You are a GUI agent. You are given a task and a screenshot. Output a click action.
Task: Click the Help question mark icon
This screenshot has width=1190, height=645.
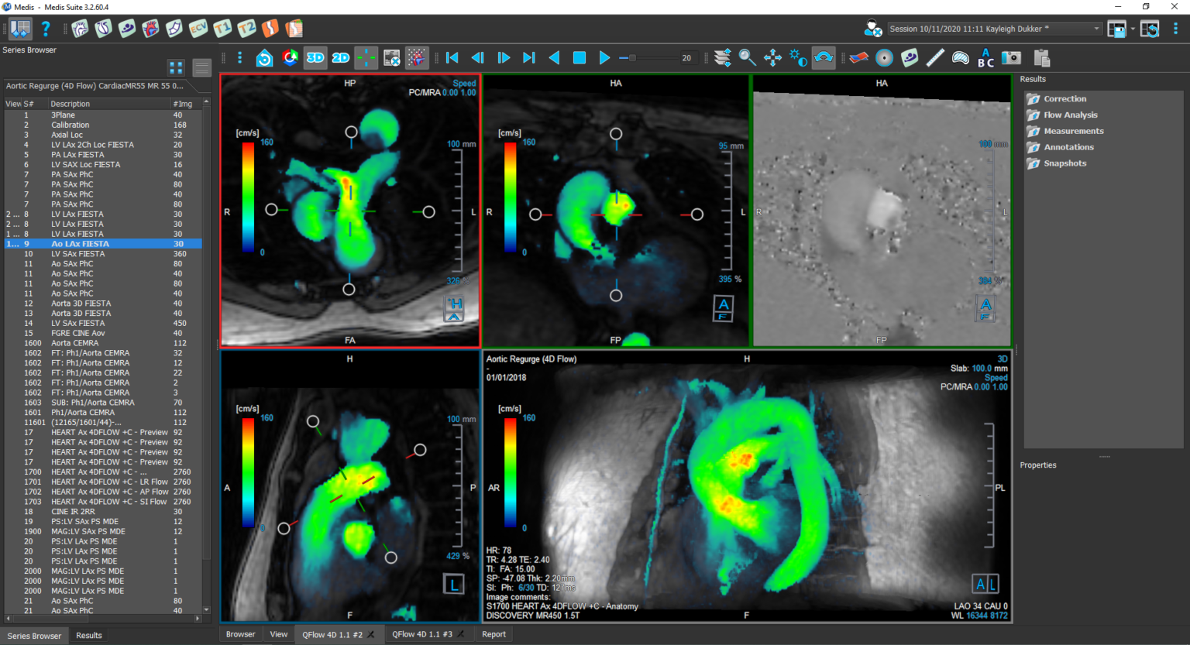(45, 29)
